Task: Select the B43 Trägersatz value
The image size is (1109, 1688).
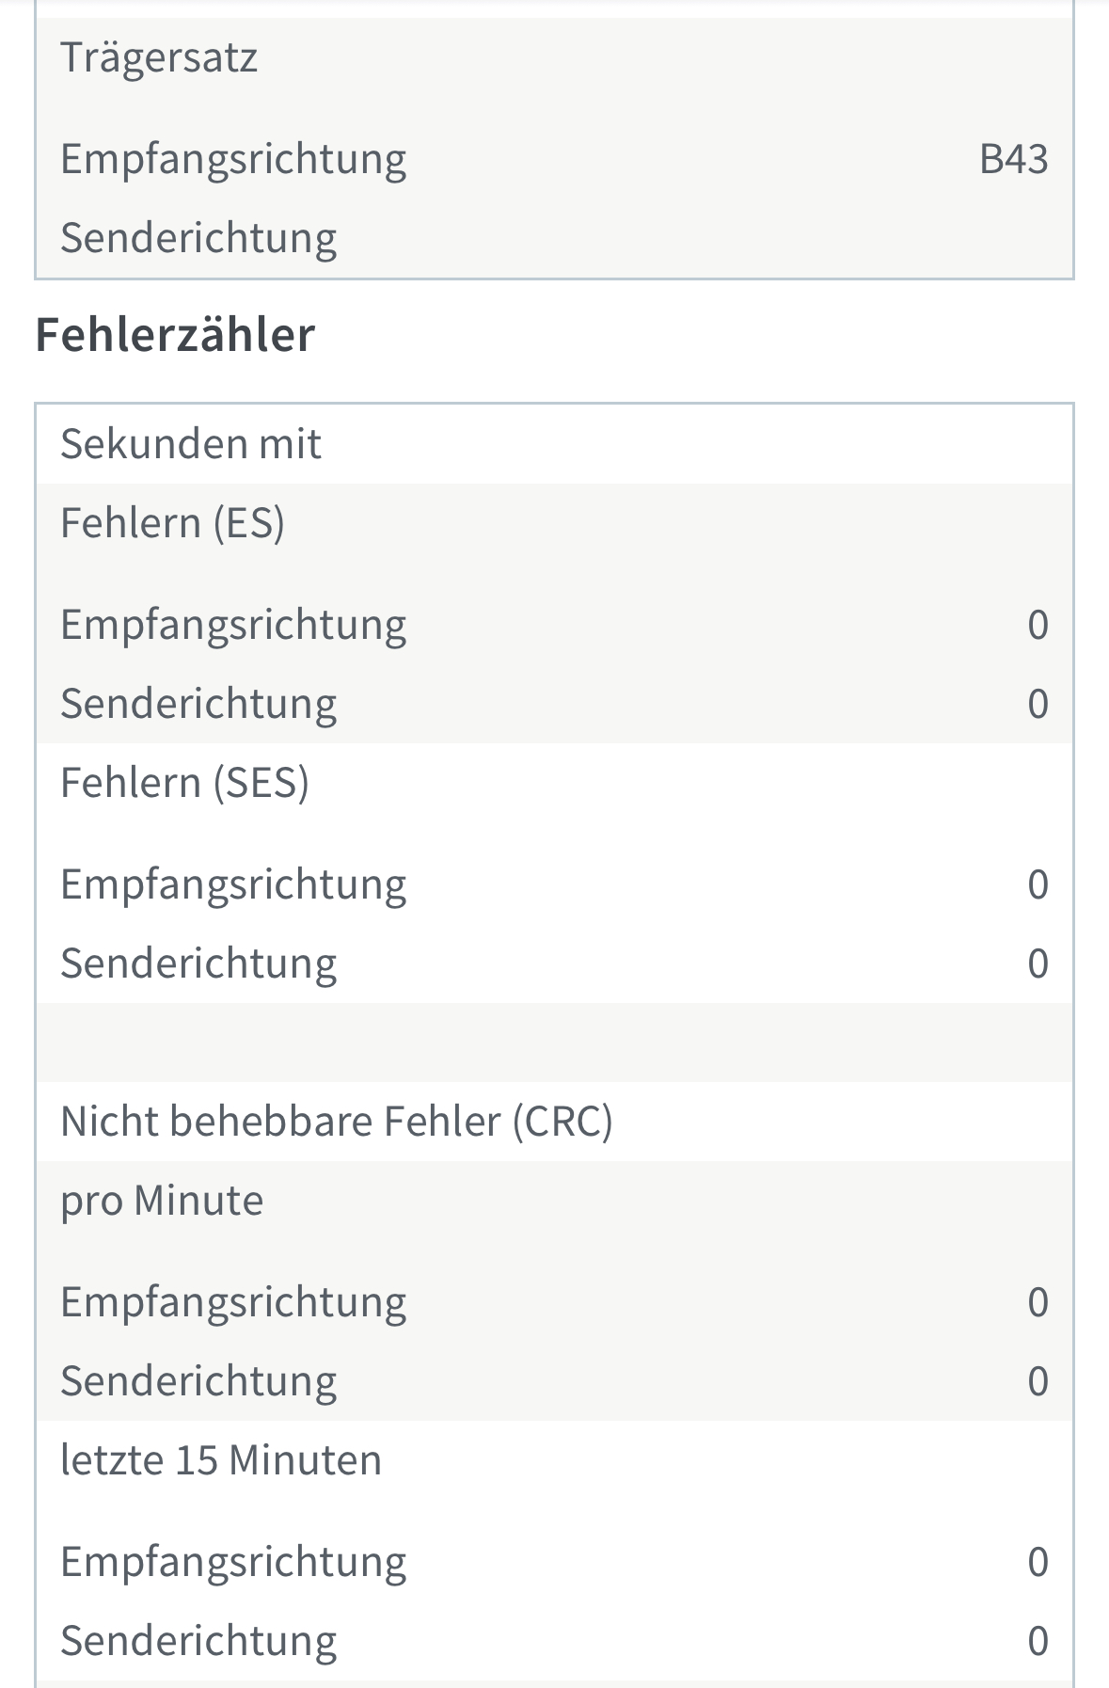Action: 1012,159
